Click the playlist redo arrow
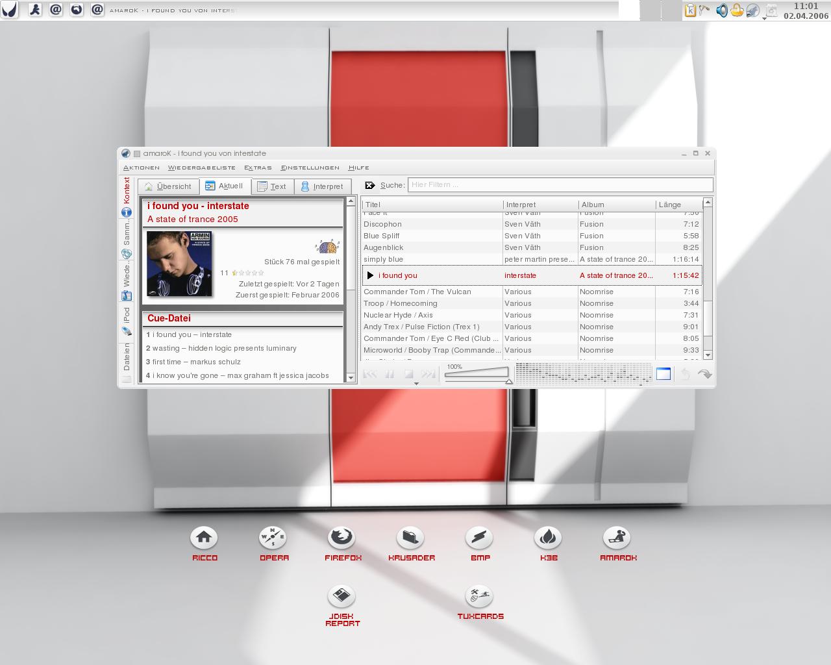The height and width of the screenshot is (665, 831). coord(704,374)
